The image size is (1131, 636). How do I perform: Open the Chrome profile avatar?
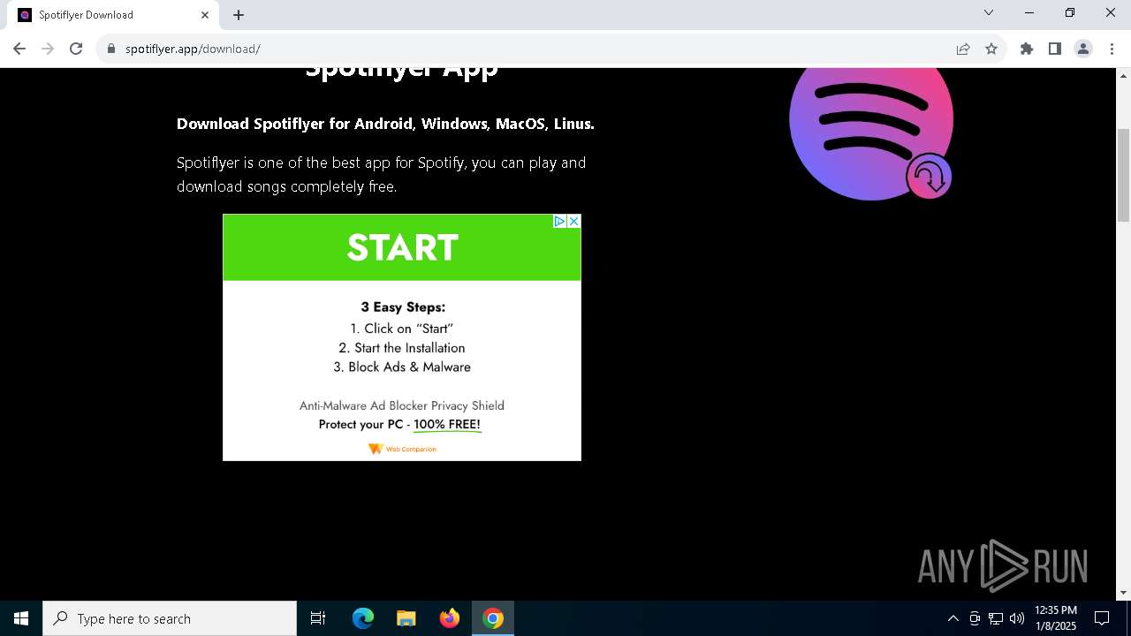(x=1083, y=49)
